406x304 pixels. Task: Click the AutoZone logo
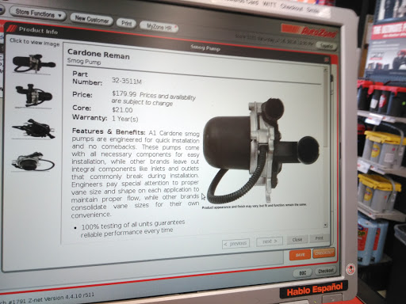309,31
